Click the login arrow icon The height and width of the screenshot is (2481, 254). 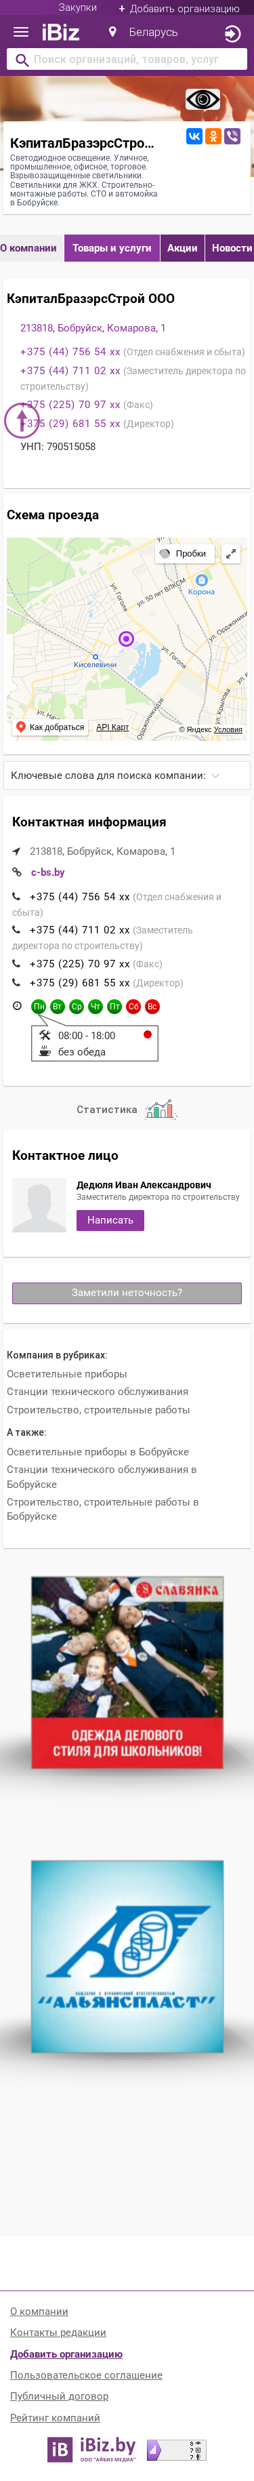click(x=232, y=34)
